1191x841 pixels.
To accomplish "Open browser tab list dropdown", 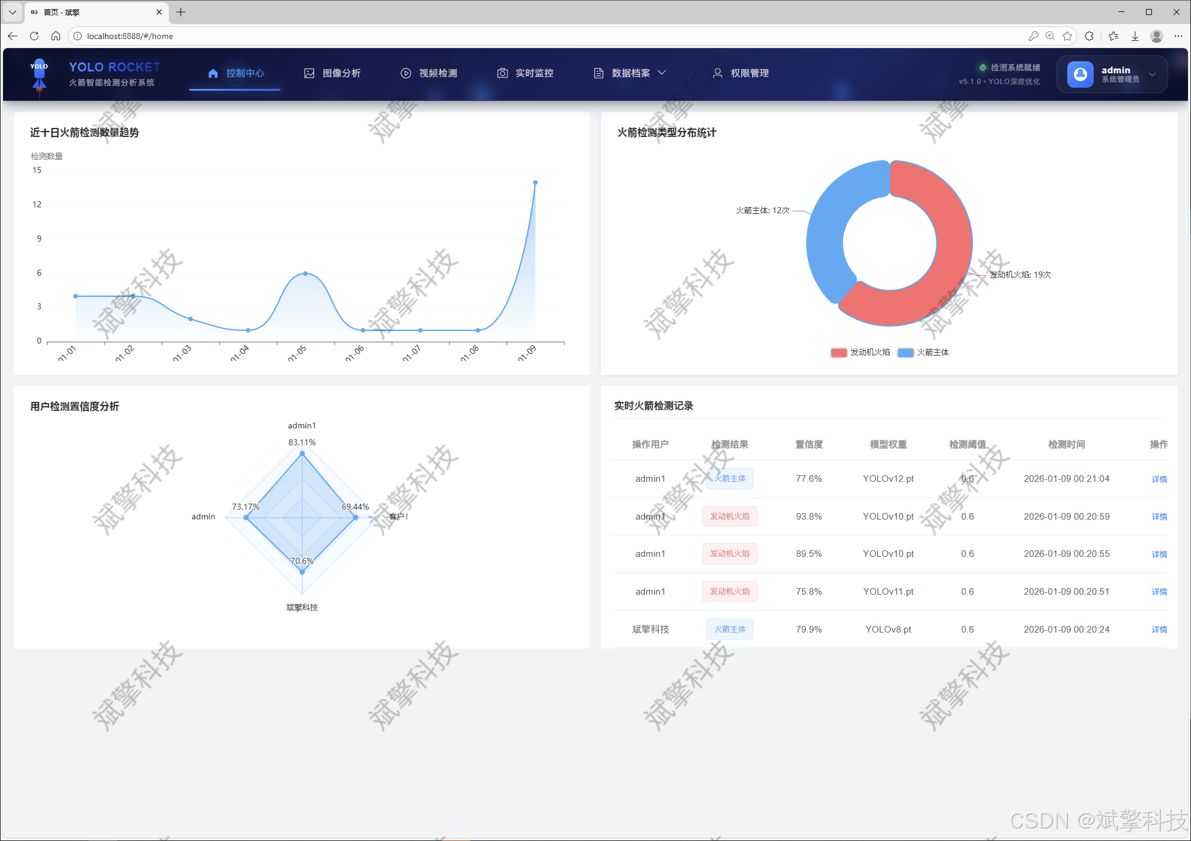I will (12, 12).
